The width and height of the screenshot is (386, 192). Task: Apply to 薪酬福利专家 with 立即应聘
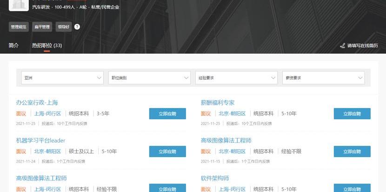[352, 114]
